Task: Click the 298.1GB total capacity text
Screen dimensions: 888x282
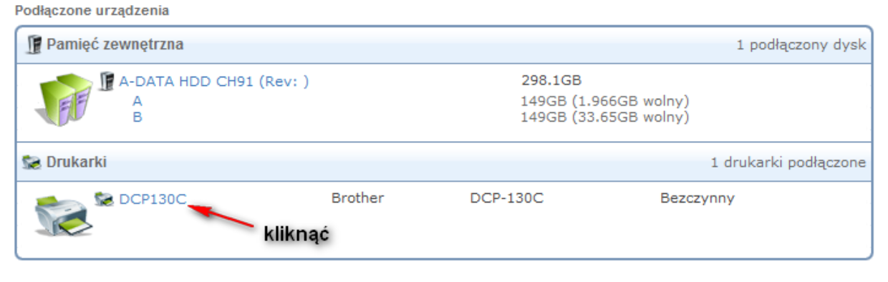Action: pyautogui.click(x=551, y=79)
